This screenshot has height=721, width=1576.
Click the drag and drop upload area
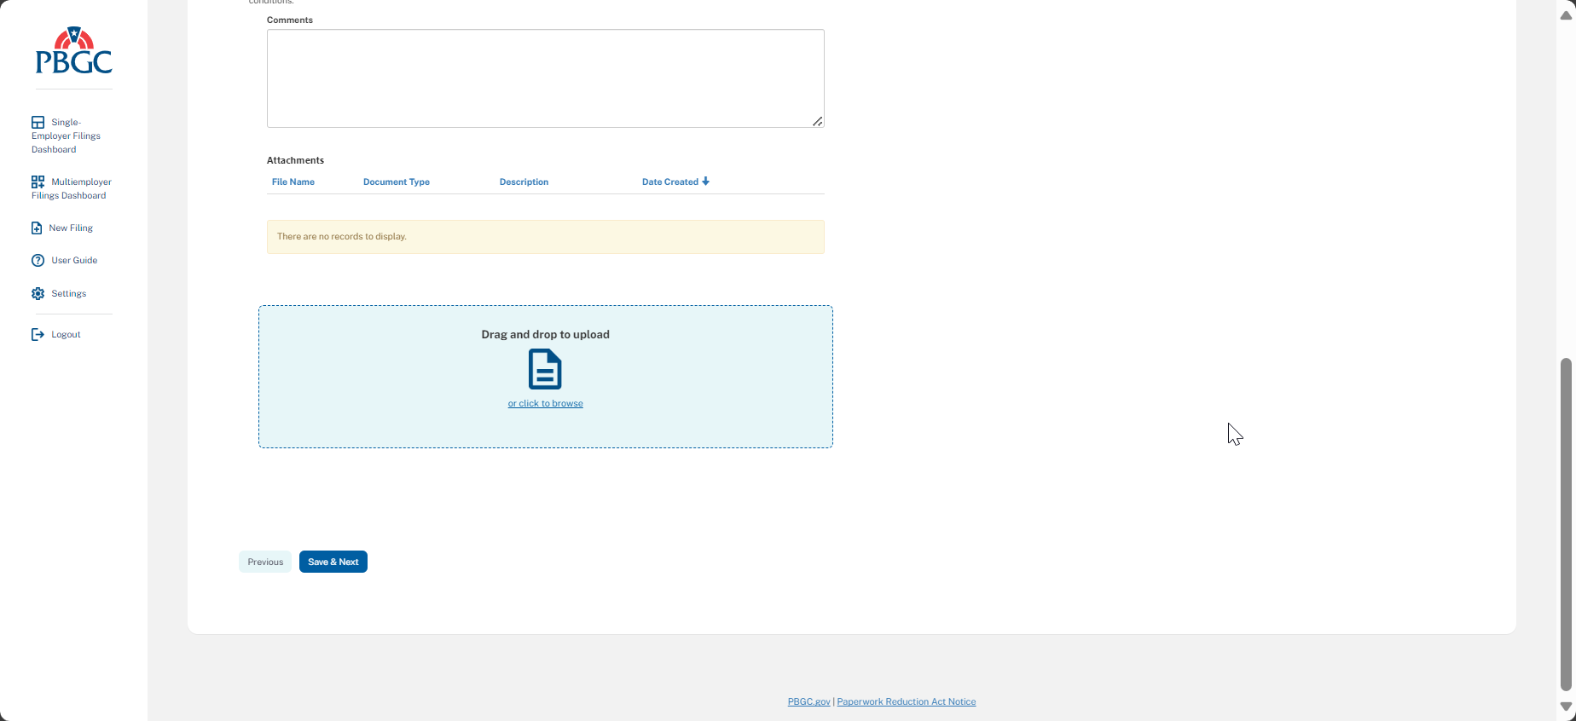(x=546, y=377)
